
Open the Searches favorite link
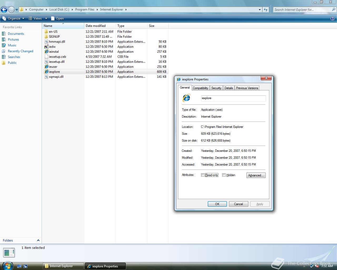coord(14,57)
